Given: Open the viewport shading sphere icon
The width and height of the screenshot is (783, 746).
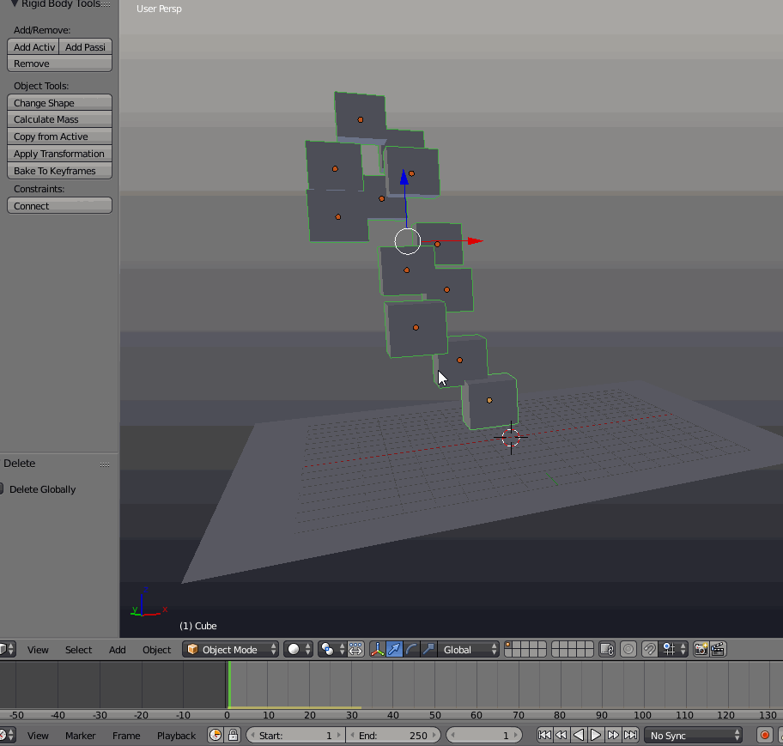Looking at the screenshot, I should click(294, 649).
